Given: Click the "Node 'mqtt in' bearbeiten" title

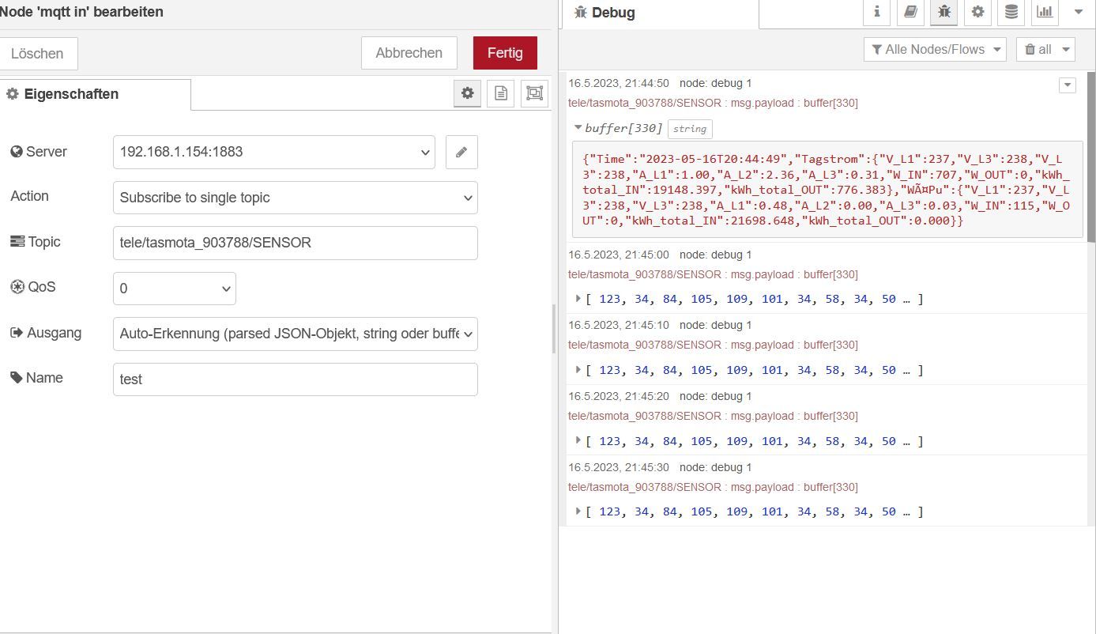Looking at the screenshot, I should (81, 13).
